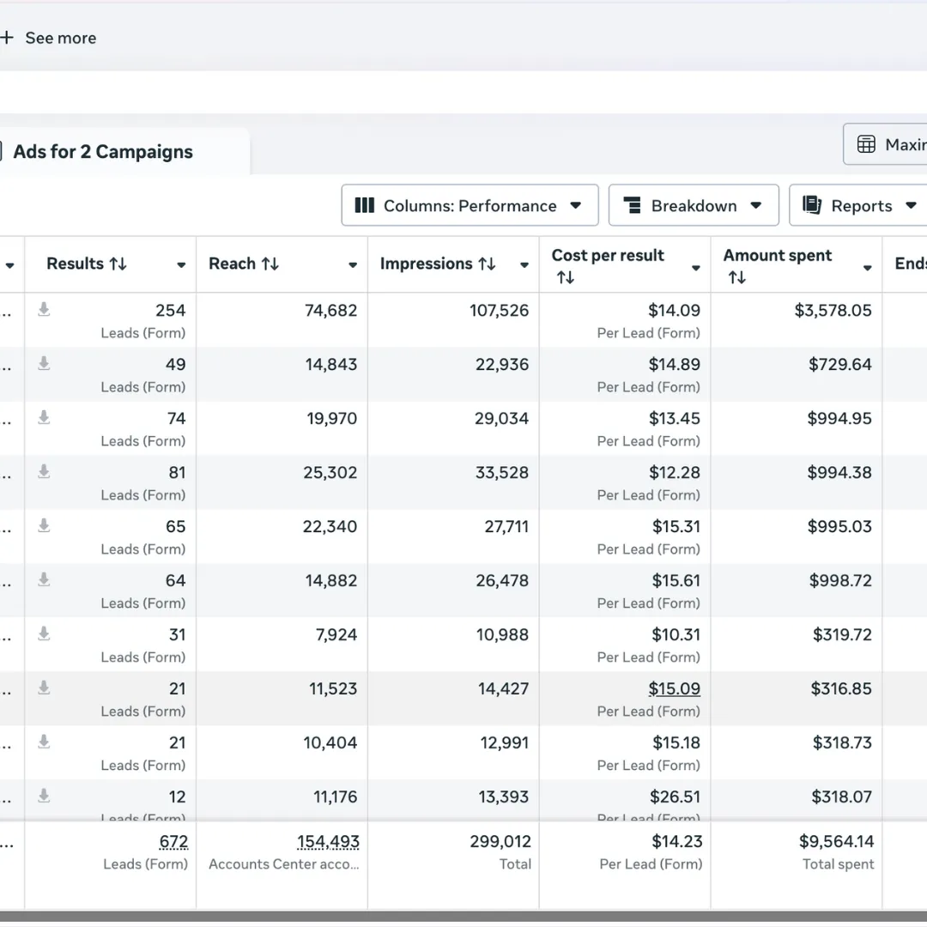The height and width of the screenshot is (927, 927).
Task: Click the download icon next to 81 leads
Action: (44, 472)
